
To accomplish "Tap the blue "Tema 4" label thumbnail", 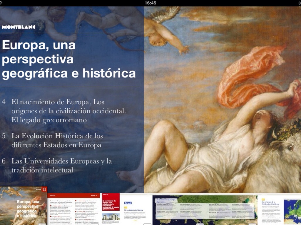I will (x=128, y=203).
